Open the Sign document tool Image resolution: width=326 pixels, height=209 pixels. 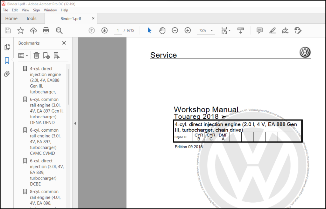[285, 31]
